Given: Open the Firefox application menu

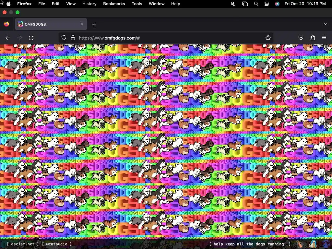Looking at the screenshot, I should click(x=24, y=4).
